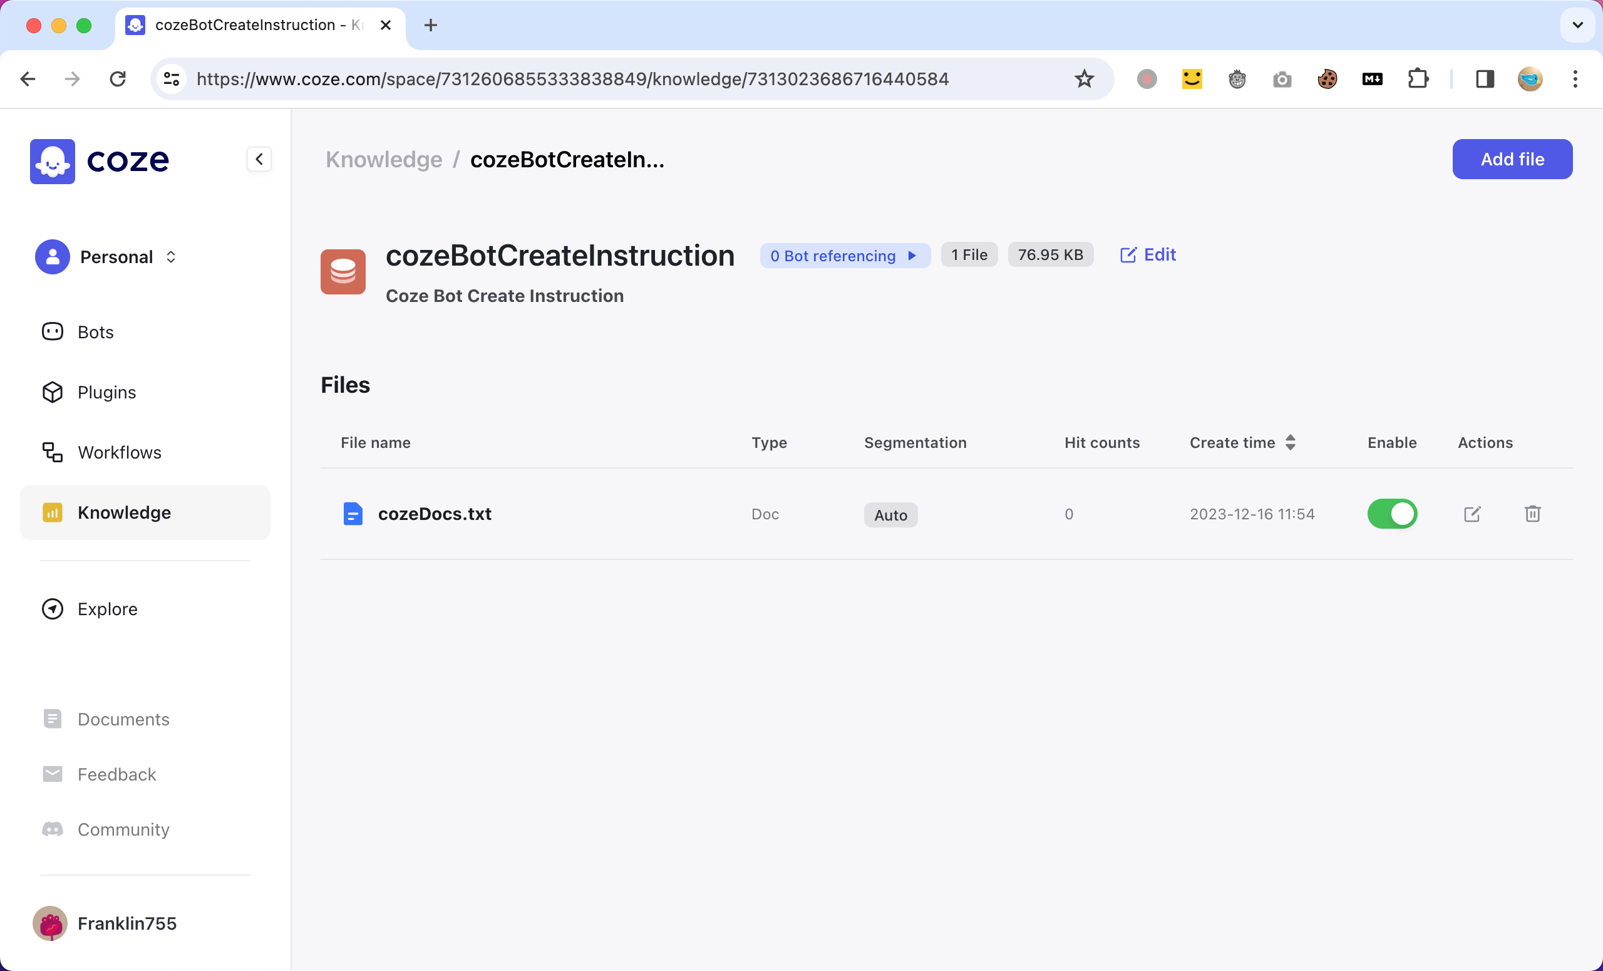
Task: Collapse the left sidebar with chevron
Action: coord(259,160)
